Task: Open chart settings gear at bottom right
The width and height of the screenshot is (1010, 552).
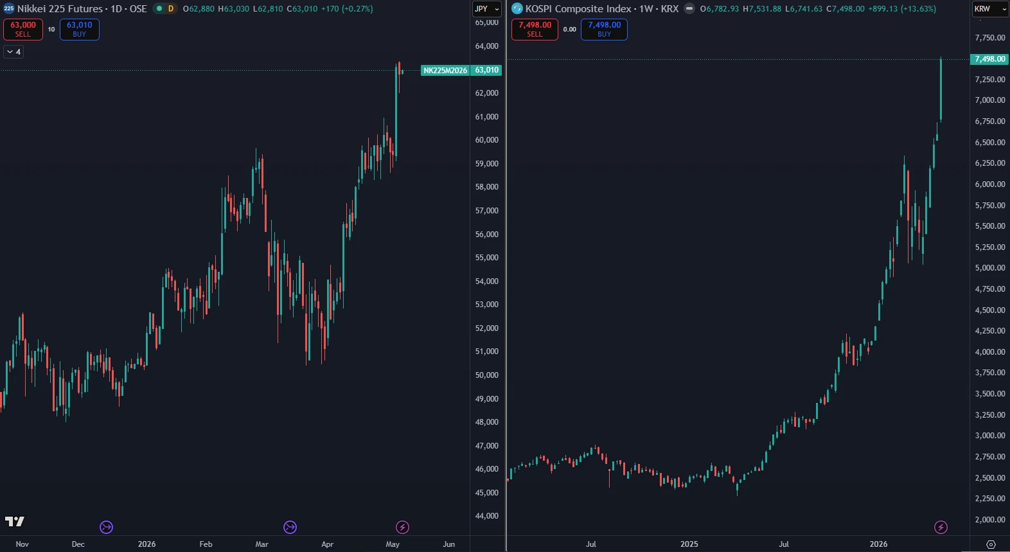Action: pos(991,544)
